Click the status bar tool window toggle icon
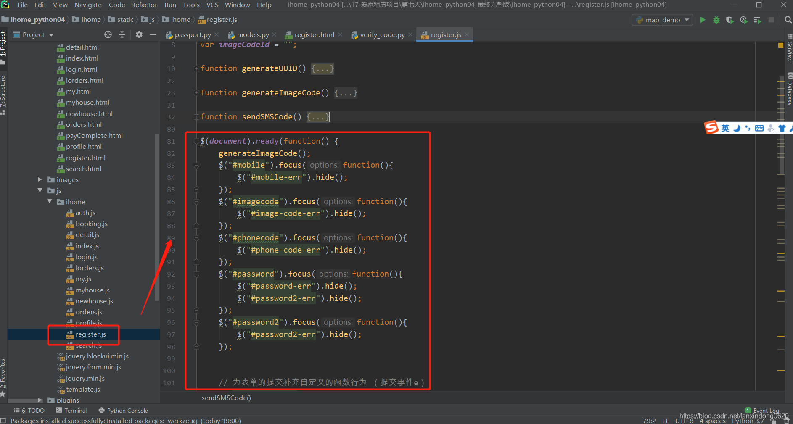 point(3,421)
